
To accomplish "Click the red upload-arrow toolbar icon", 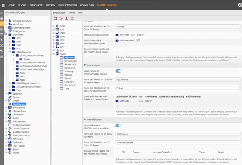I will (x=72, y=18).
